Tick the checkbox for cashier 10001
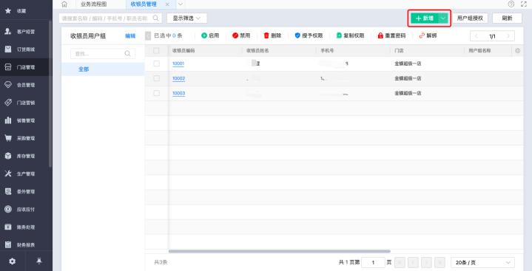This screenshot has width=532, height=271. point(156,64)
